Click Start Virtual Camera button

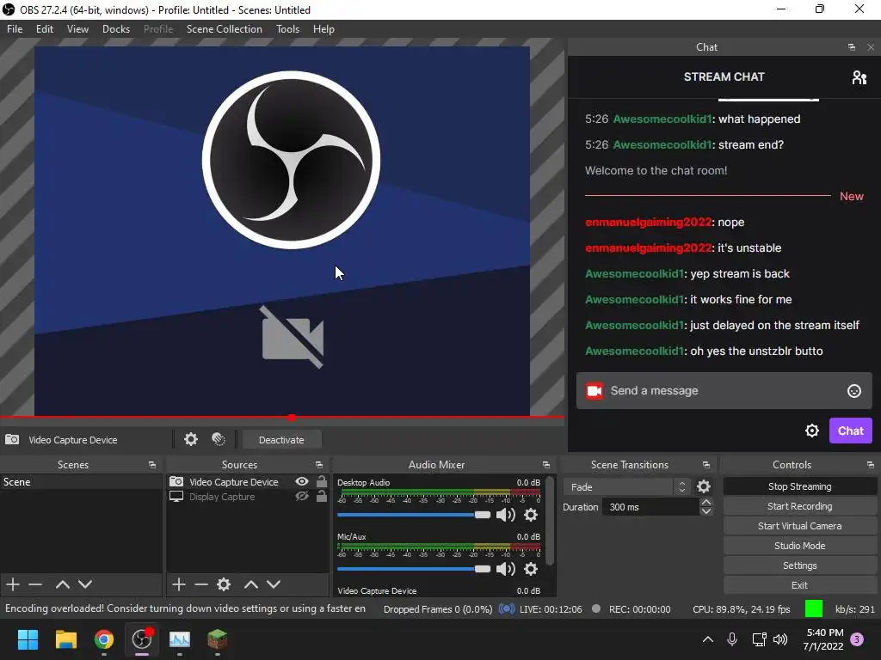pyautogui.click(x=799, y=526)
